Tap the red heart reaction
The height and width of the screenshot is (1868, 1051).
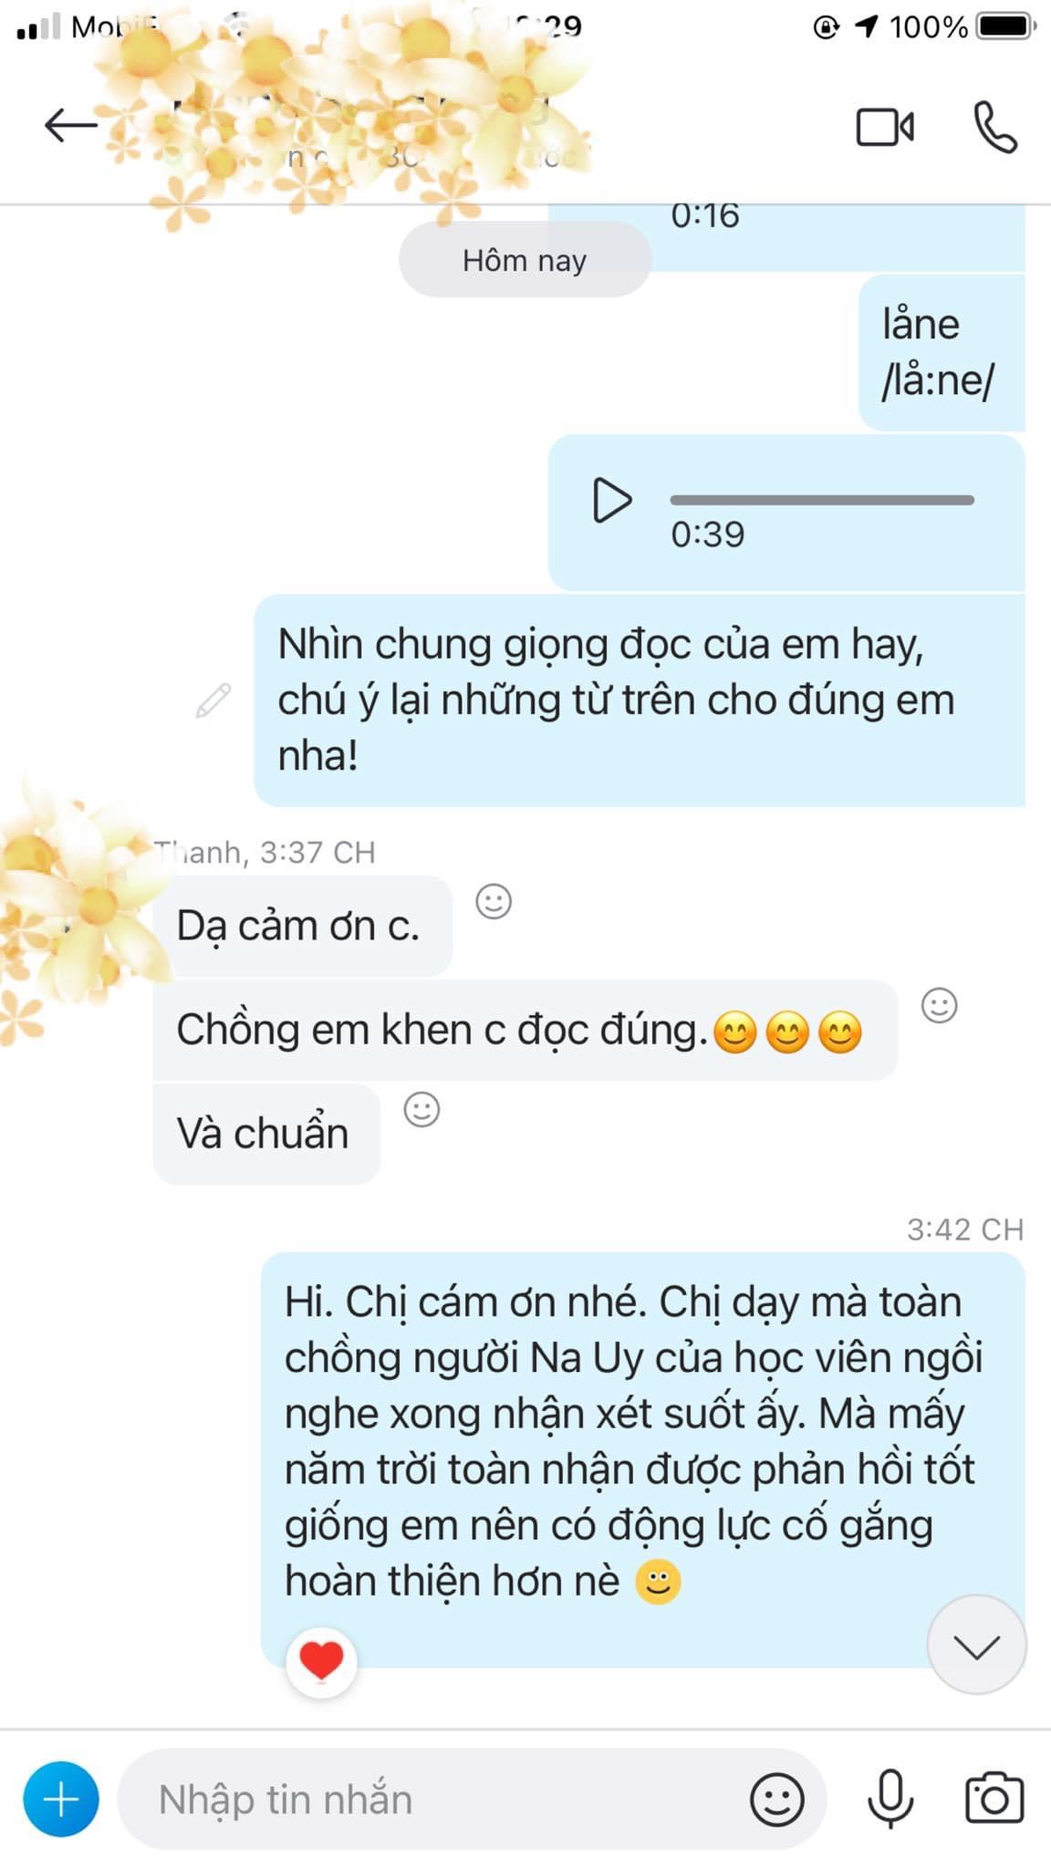[321, 1661]
